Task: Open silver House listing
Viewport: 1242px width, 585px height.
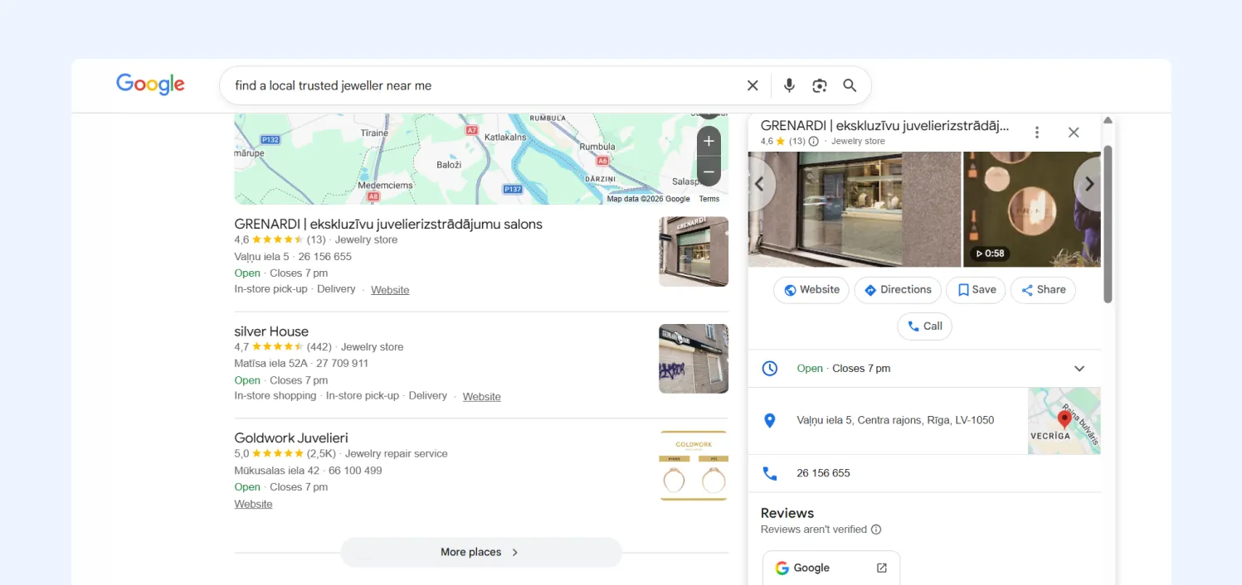Action: tap(271, 331)
